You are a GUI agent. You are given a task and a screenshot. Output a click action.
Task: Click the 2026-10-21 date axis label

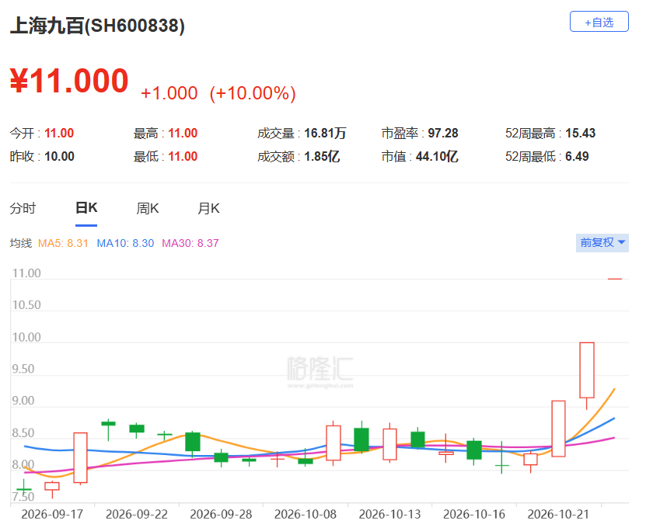pos(558,514)
